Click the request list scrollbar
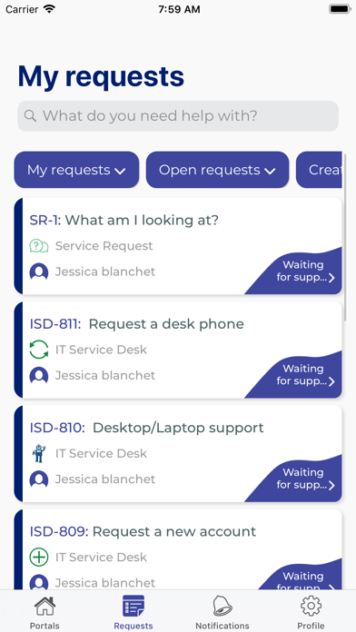The width and height of the screenshot is (356, 632). click(345, 237)
